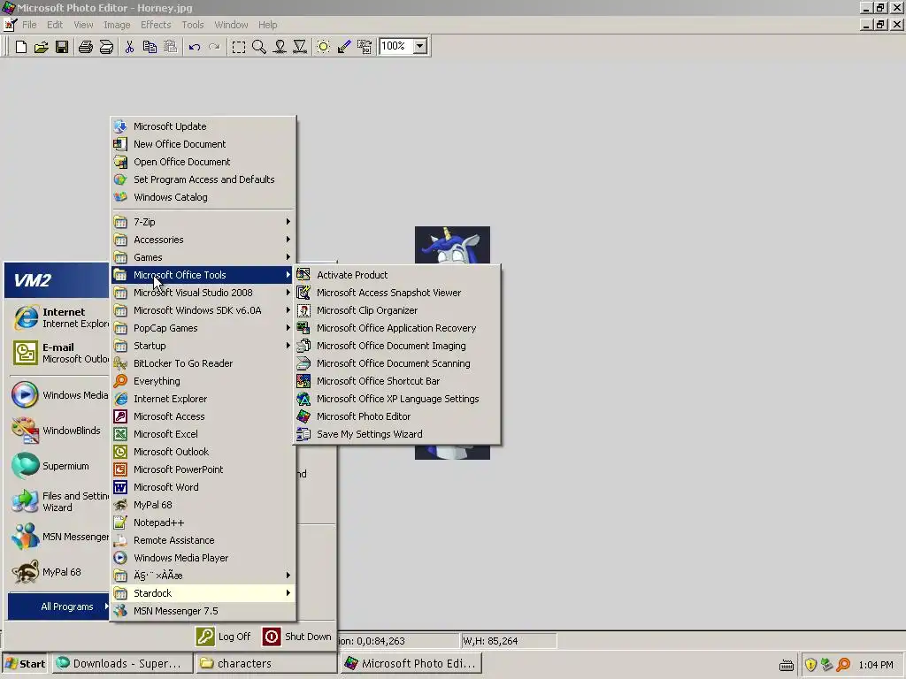Open the File menu
This screenshot has height=679, width=906.
pos(29,25)
